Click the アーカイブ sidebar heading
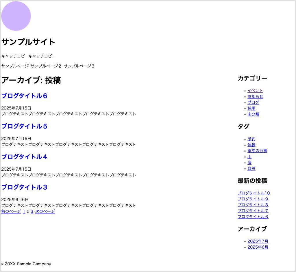 point(252,229)
